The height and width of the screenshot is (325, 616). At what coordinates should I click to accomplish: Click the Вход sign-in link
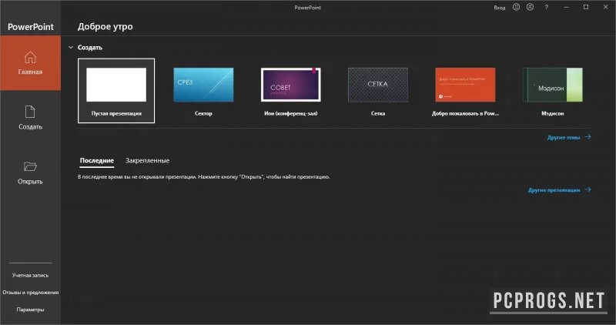[x=499, y=8]
